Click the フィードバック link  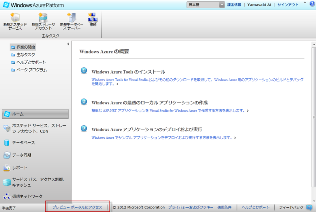pos(291,207)
